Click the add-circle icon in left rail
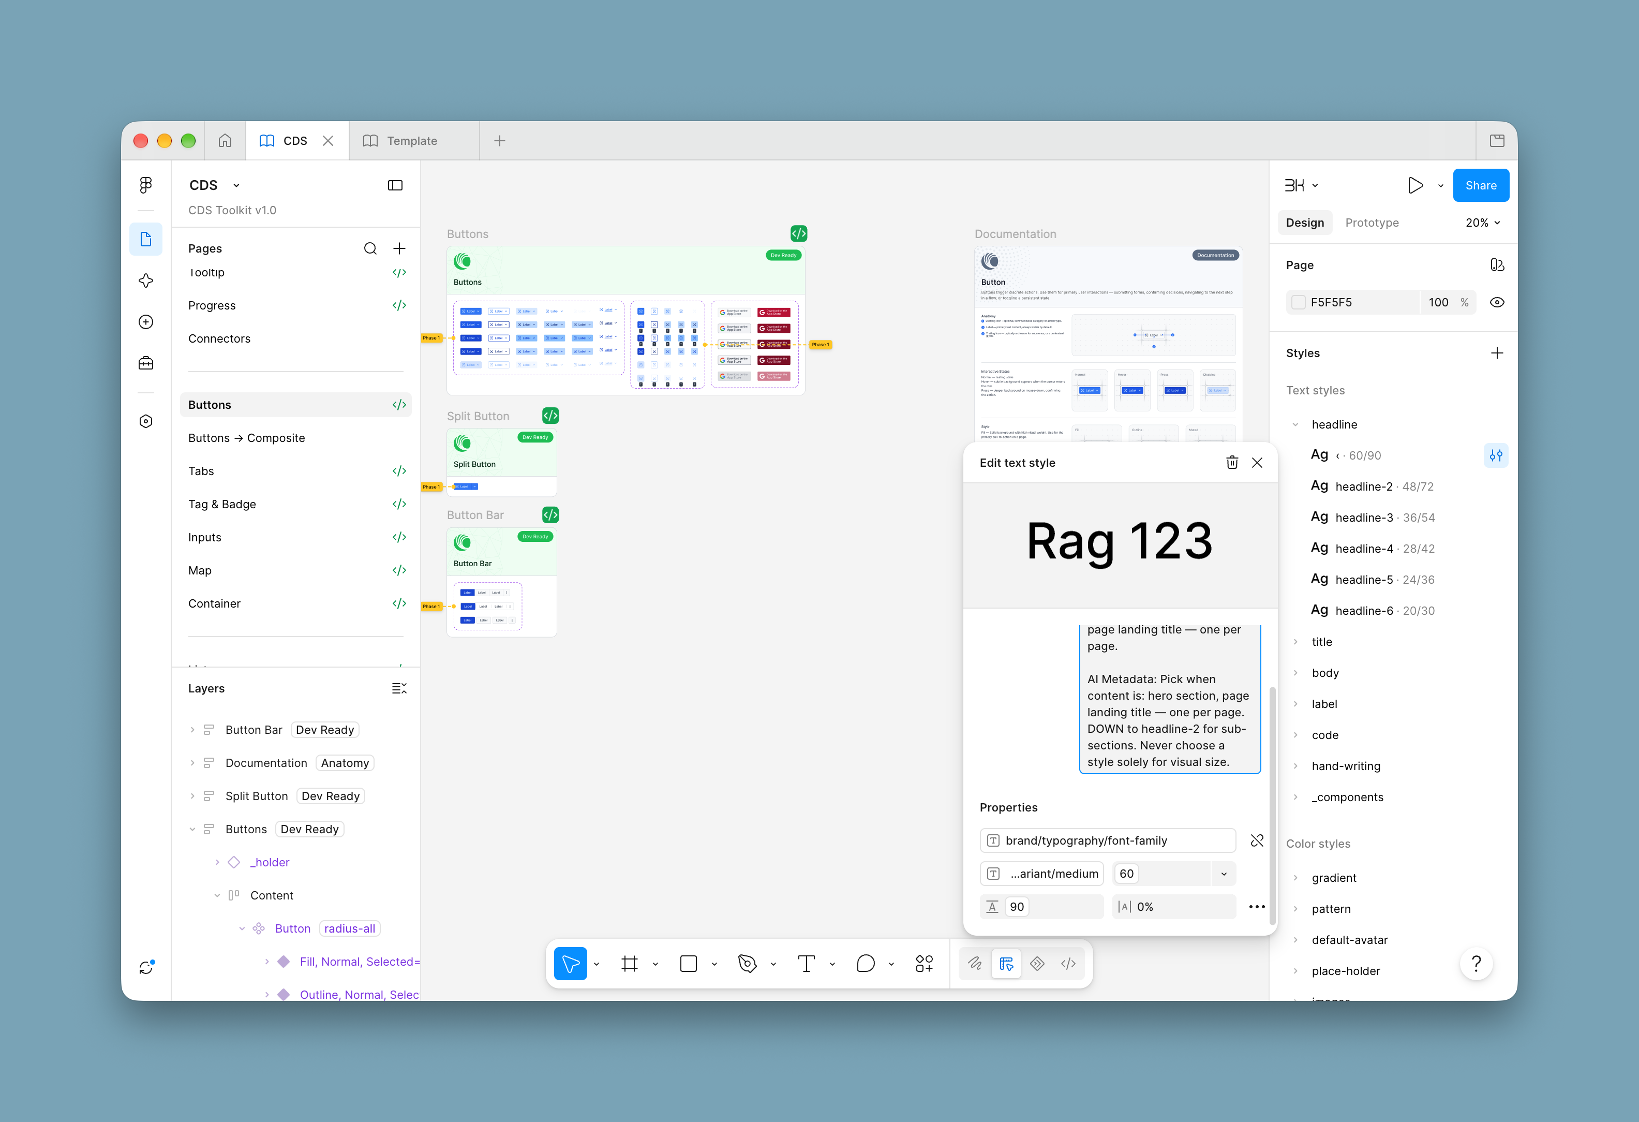 pyautogui.click(x=146, y=322)
